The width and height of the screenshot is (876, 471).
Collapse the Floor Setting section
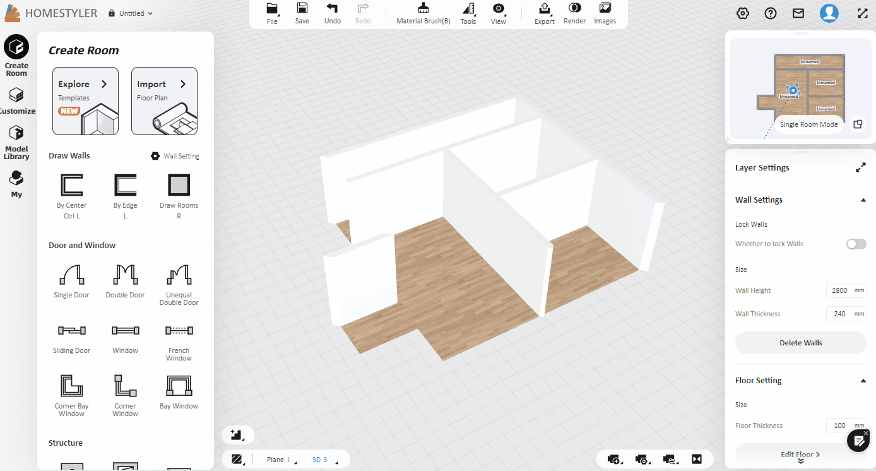(x=863, y=381)
